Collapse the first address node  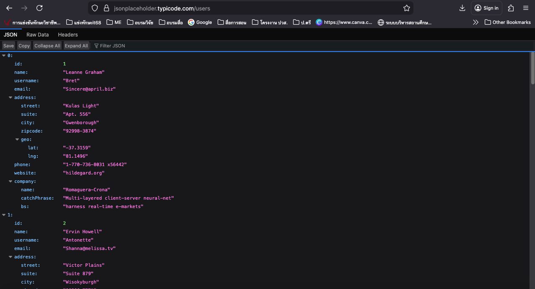[x=10, y=97]
